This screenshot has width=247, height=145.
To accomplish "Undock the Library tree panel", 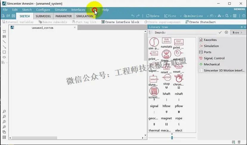I will tap(242, 27).
